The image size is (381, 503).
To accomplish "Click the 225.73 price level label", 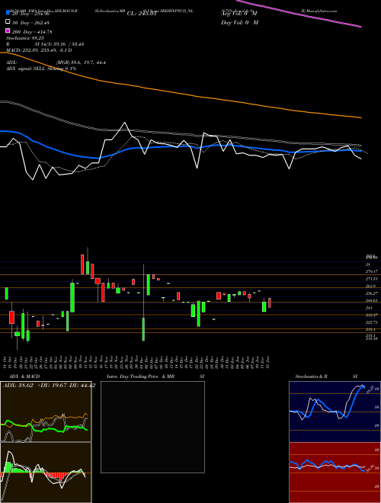I will (x=370, y=322).
